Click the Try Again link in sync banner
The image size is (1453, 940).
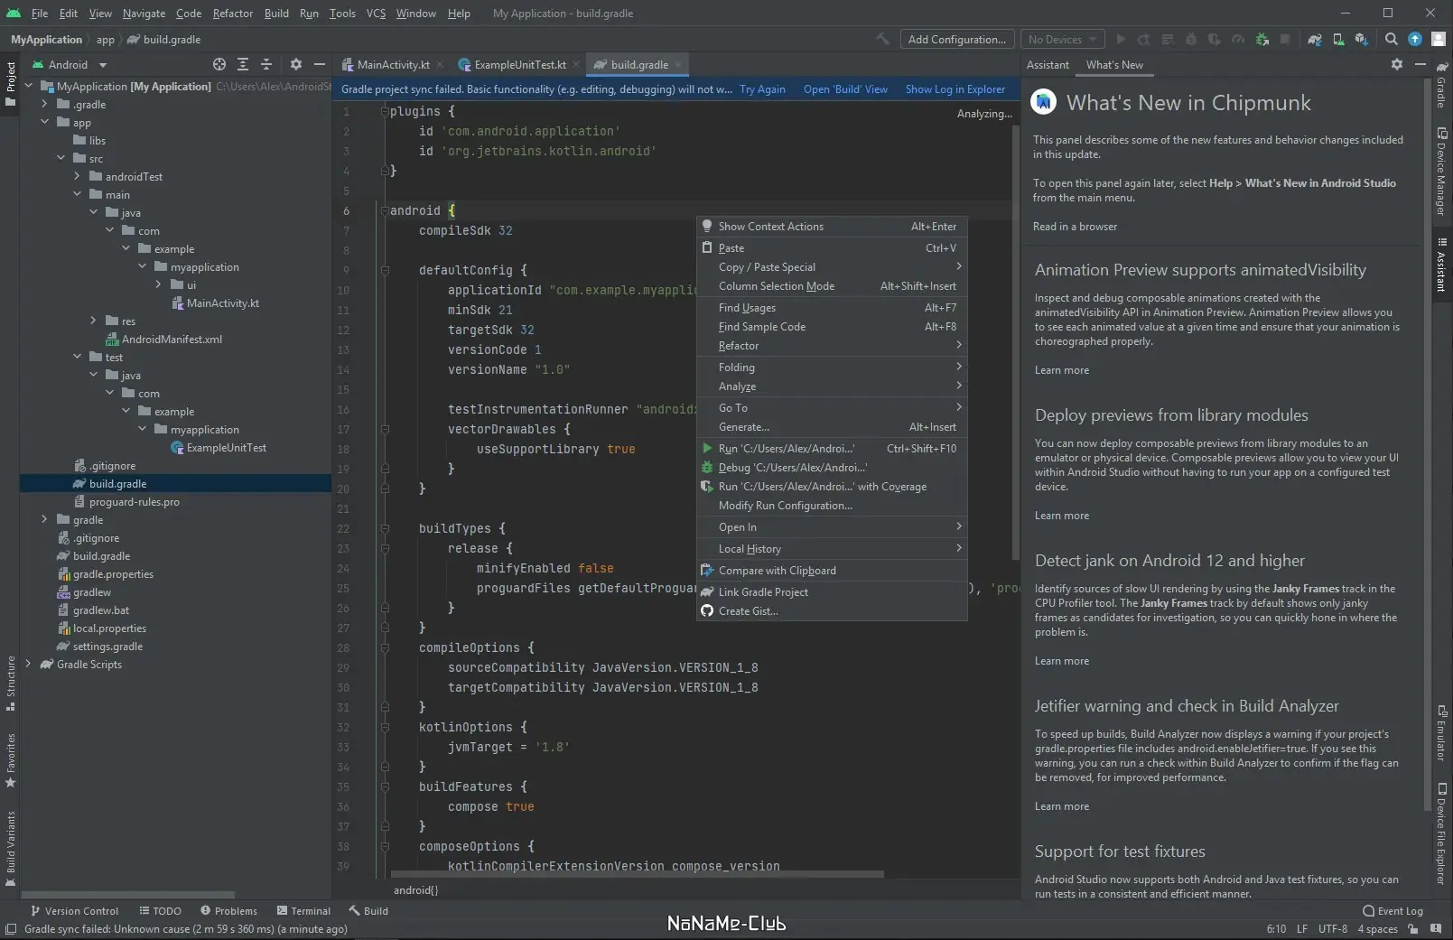pyautogui.click(x=762, y=89)
